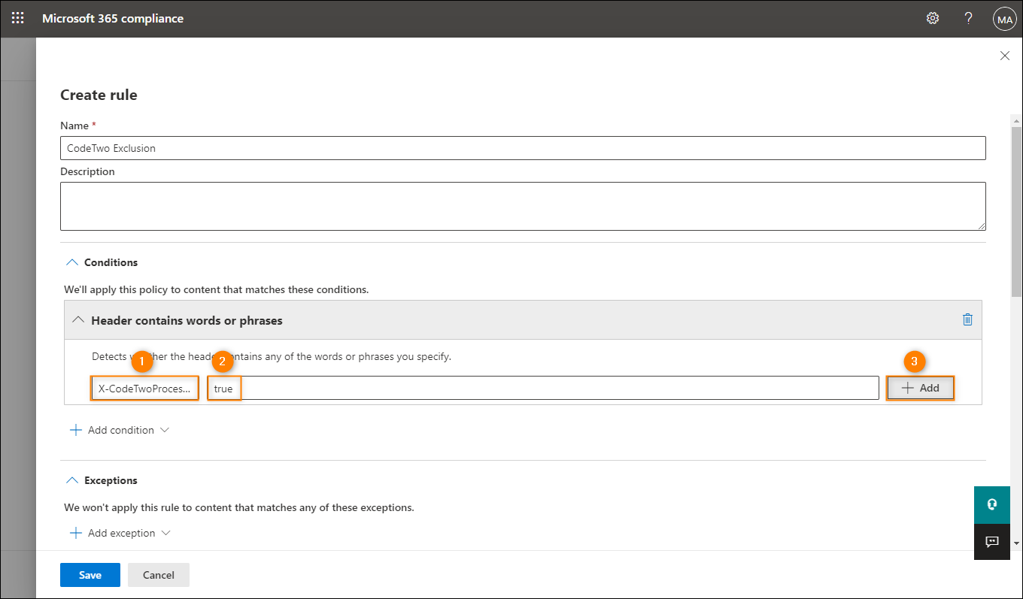The image size is (1023, 599).
Task: Open the app launcher waffle icon
Action: pyautogui.click(x=18, y=18)
